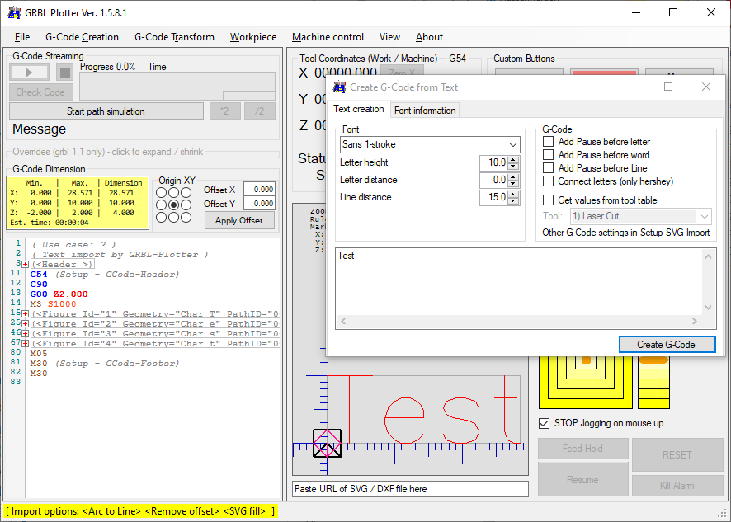Click the Paste URL of SVG/DXF field
The height and width of the screenshot is (522, 731).
[410, 488]
